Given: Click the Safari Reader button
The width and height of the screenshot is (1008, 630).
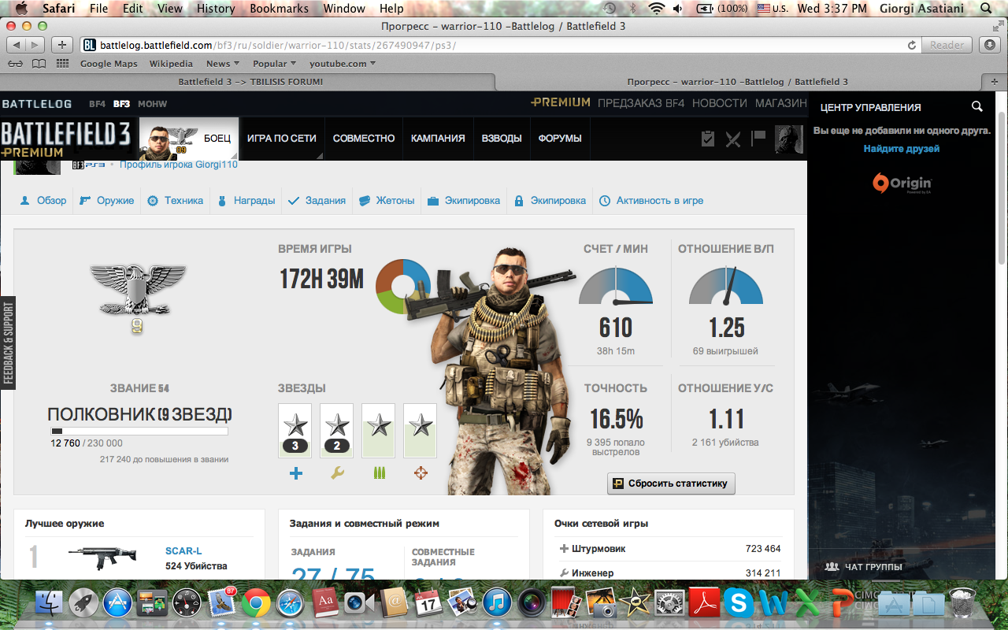Looking at the screenshot, I should [x=947, y=45].
